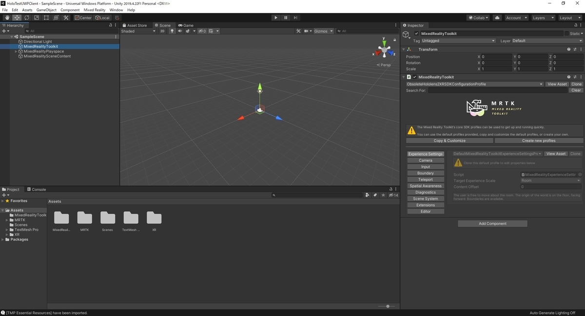This screenshot has width=585, height=316.
Task: Click Clone button beside View Asset
Action: coord(577,84)
